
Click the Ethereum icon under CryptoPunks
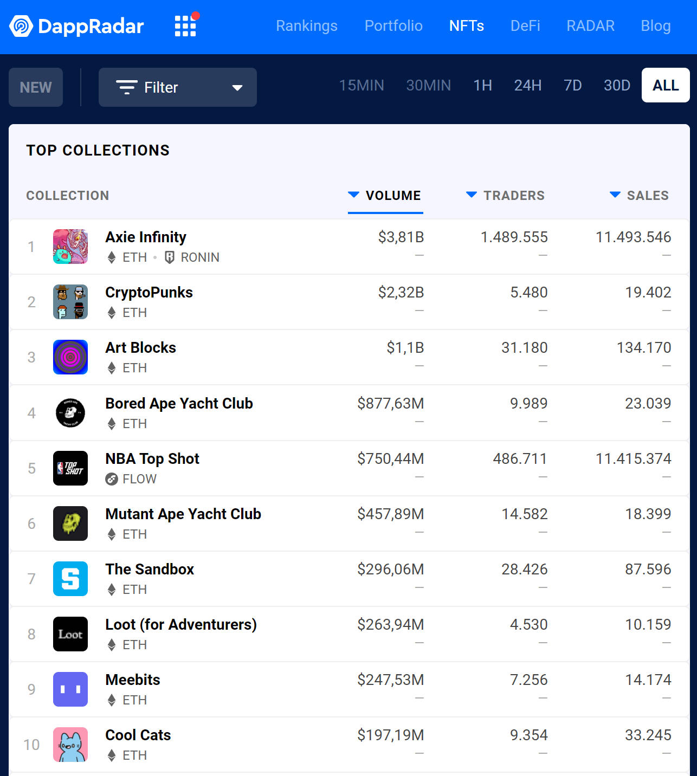click(x=112, y=313)
